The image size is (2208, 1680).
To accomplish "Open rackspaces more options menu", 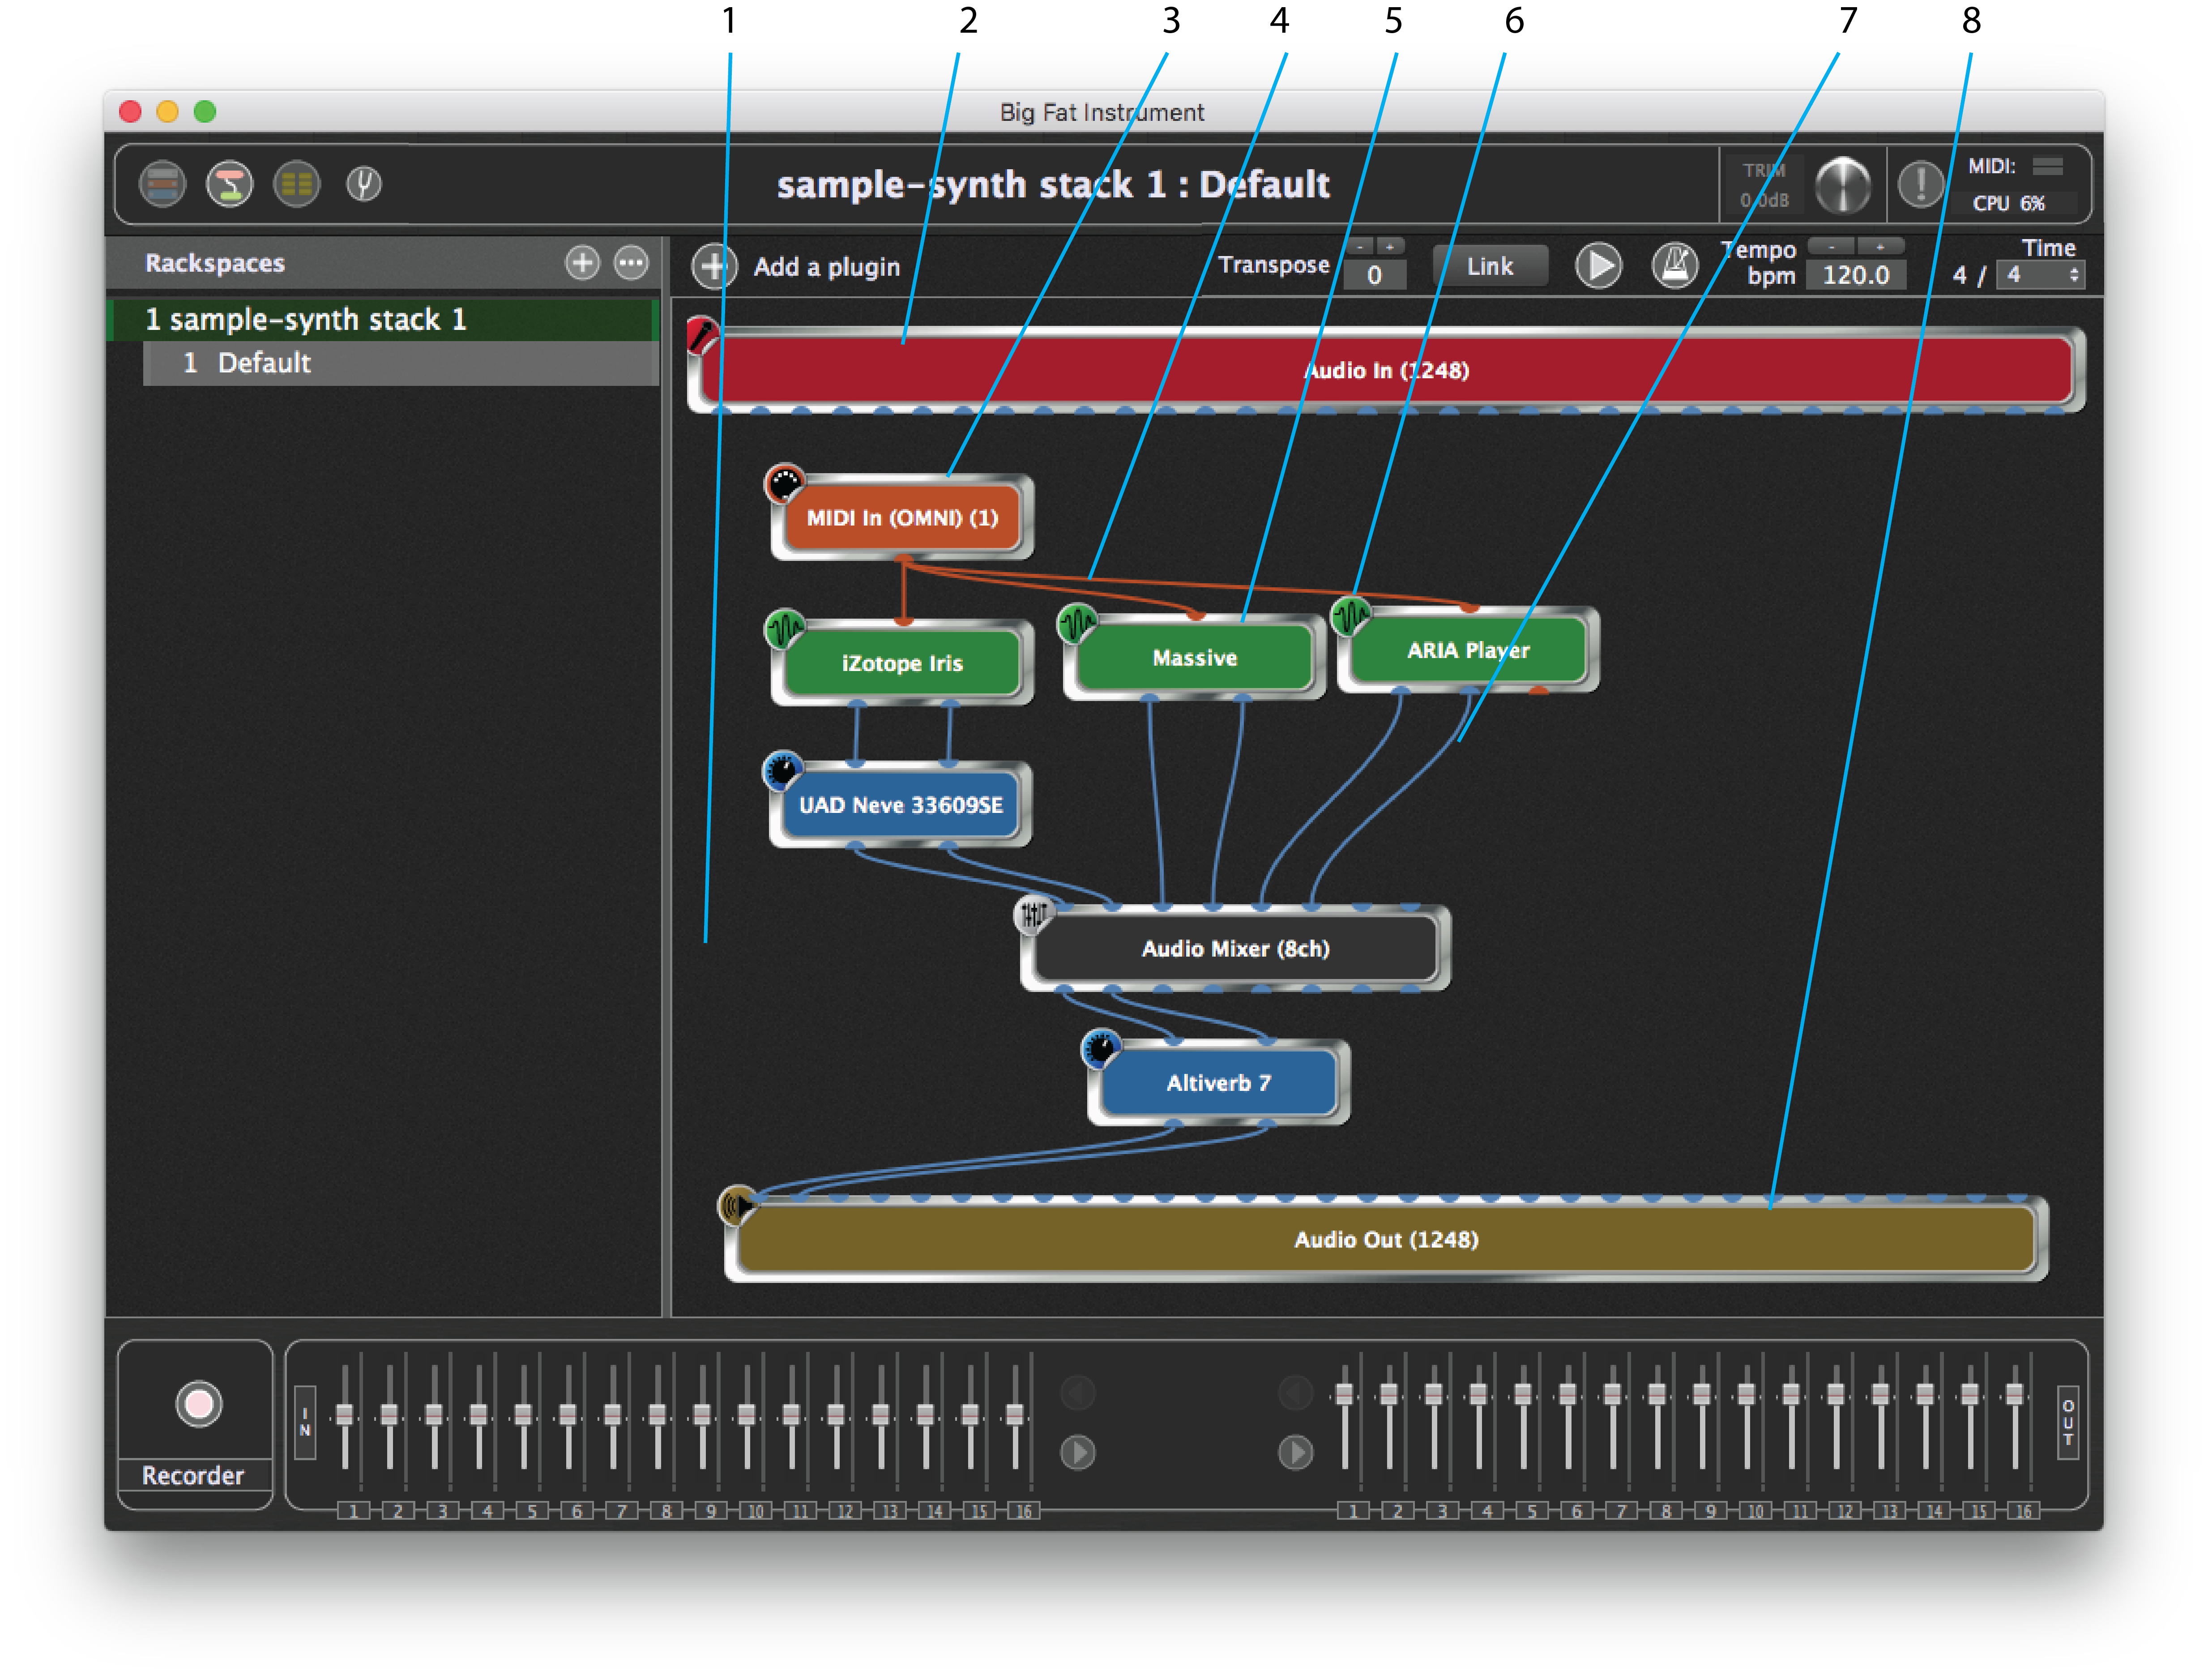I will (631, 263).
